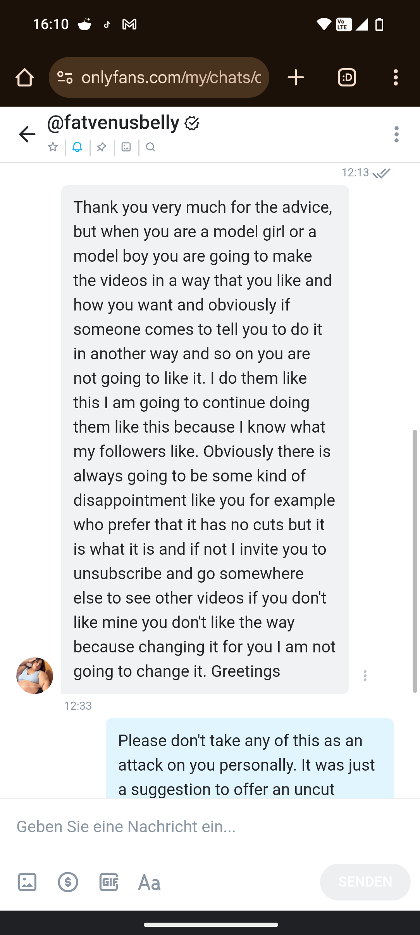This screenshot has height=935, width=420.
Task: Open chat media gallery icon
Action: pos(126,147)
